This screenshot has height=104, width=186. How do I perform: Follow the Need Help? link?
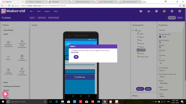75,52
